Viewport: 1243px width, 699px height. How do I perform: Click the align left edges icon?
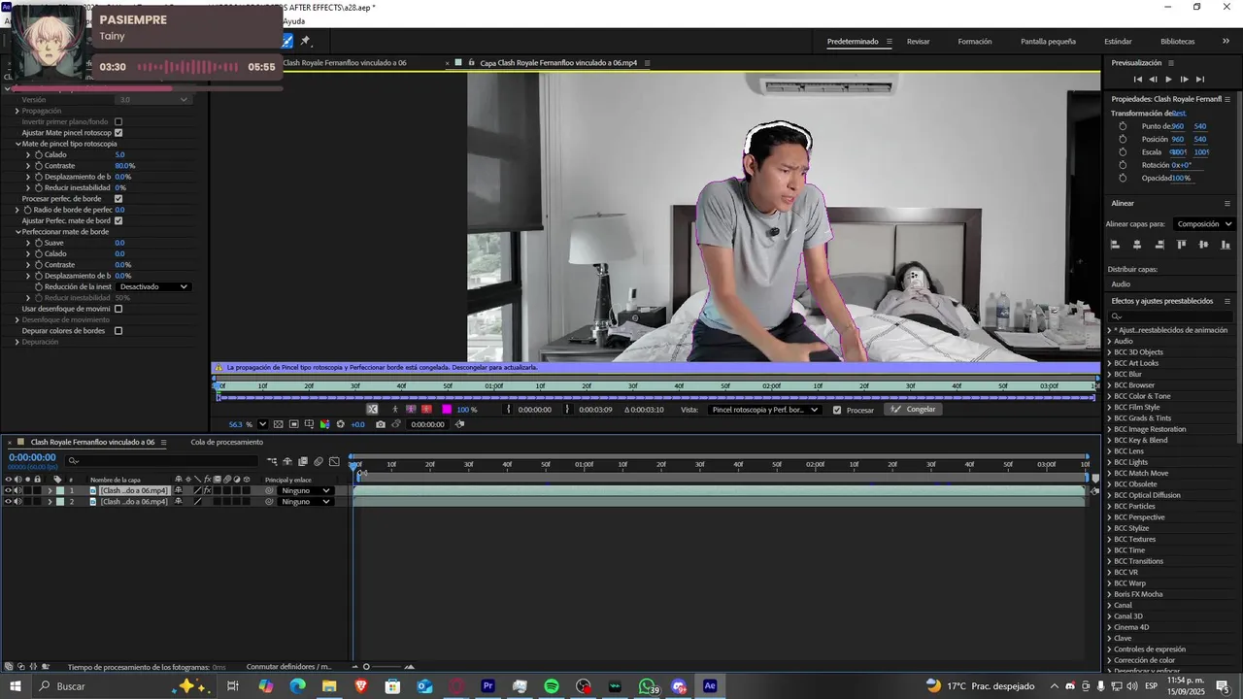pos(1115,245)
